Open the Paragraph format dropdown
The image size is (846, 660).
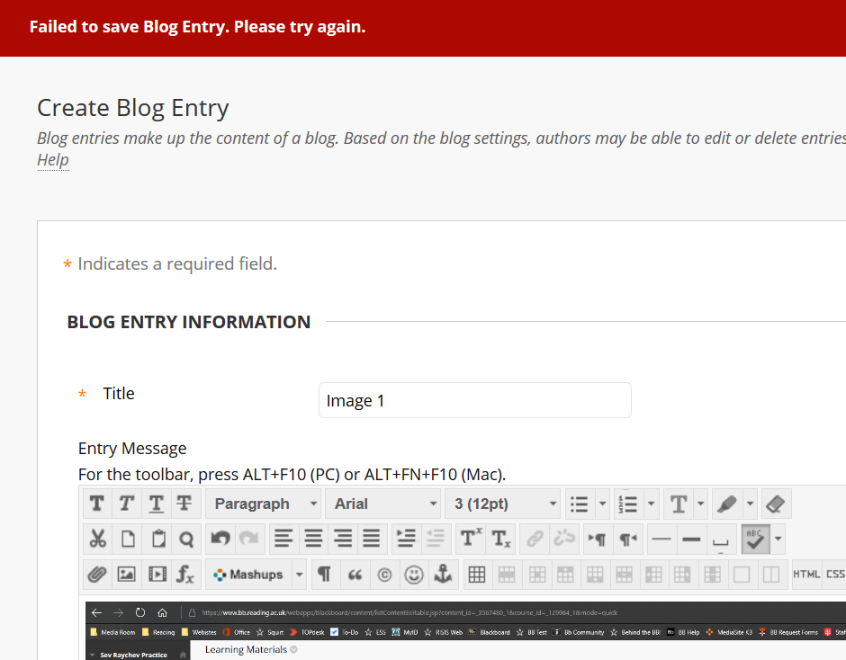pos(263,504)
